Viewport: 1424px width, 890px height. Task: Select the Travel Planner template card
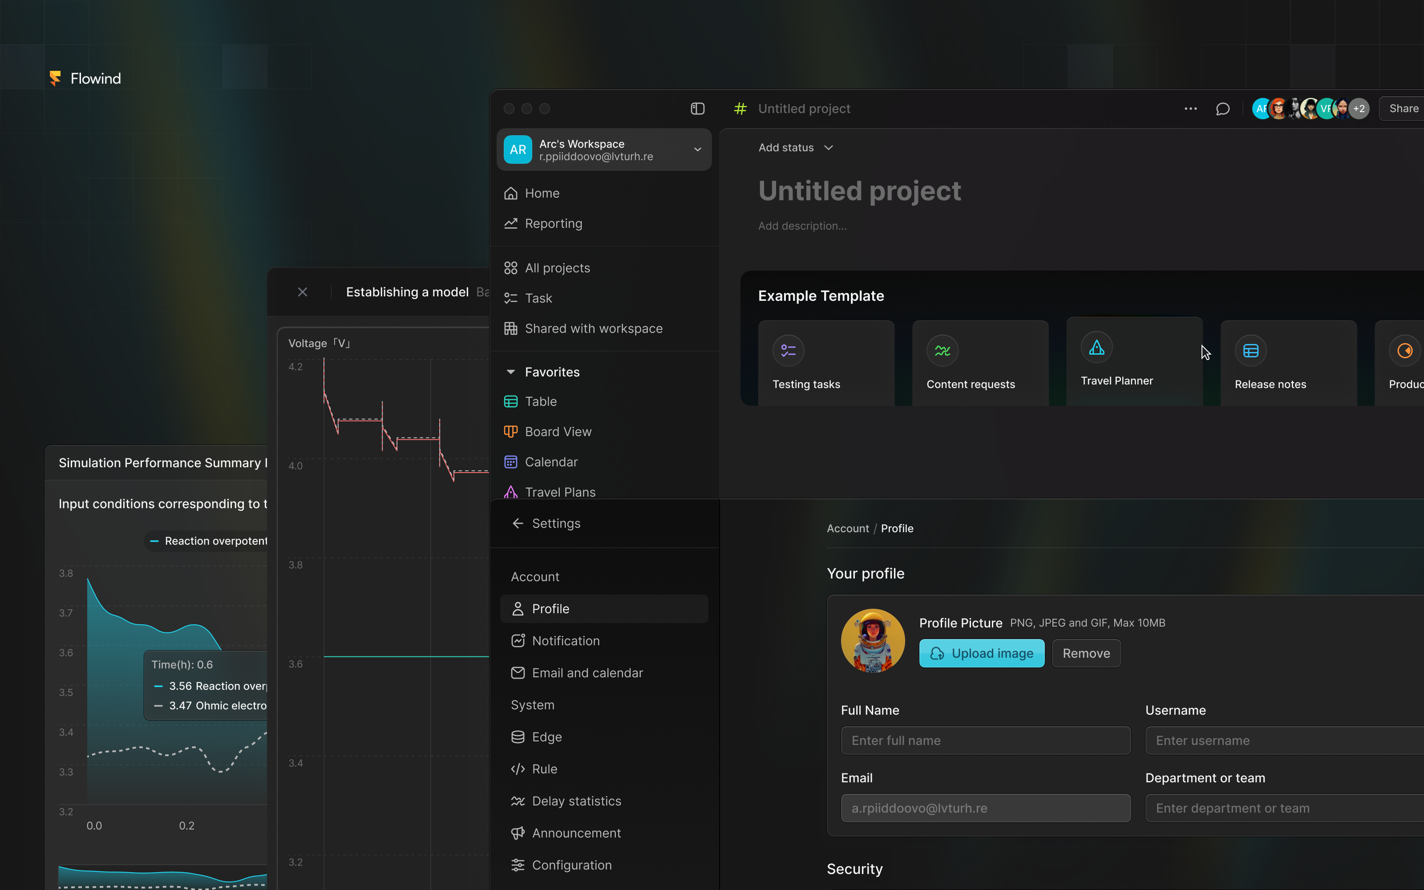(1134, 361)
